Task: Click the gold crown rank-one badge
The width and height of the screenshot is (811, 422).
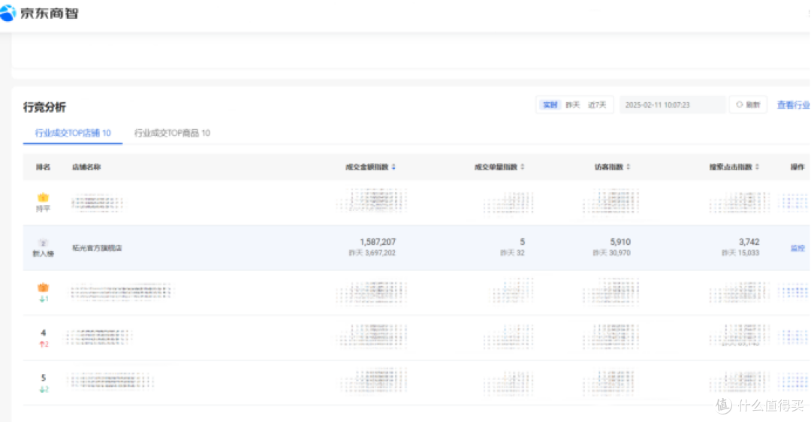Action: click(x=43, y=197)
